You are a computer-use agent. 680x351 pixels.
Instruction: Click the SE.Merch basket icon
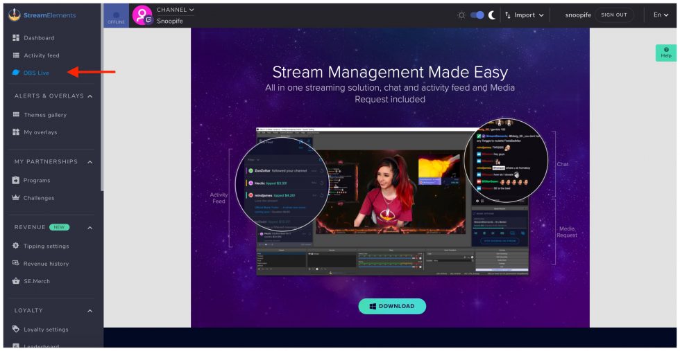click(x=16, y=281)
